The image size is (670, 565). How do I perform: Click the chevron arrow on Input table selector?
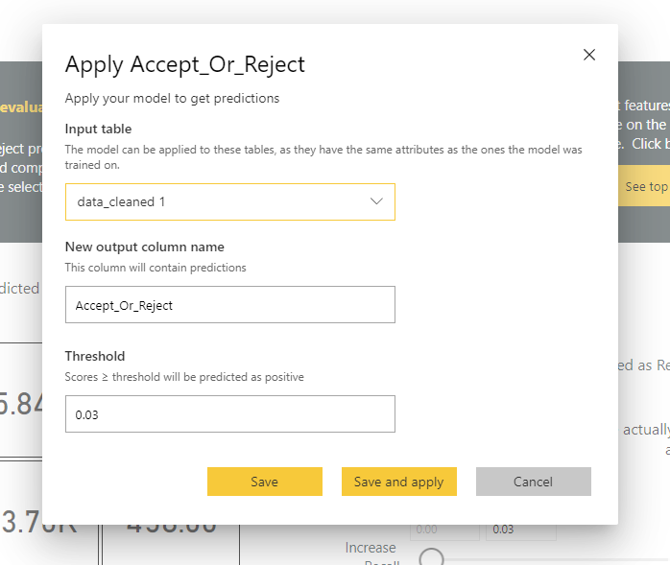pos(376,201)
